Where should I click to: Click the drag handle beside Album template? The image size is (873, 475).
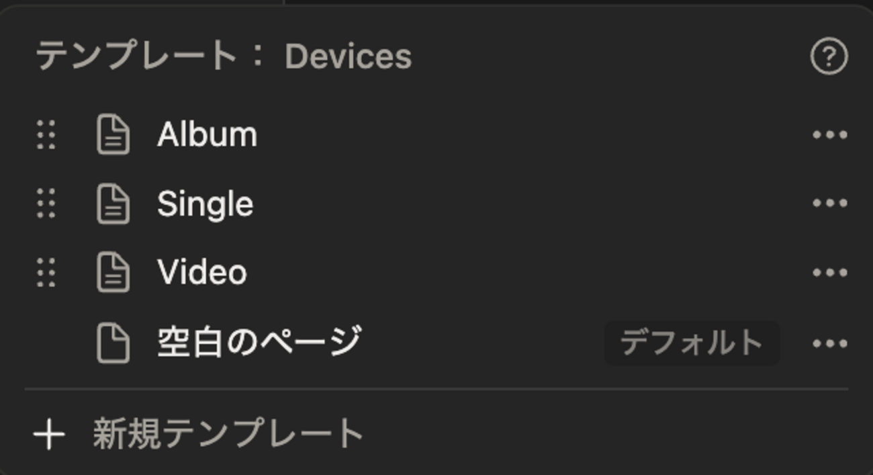pos(46,135)
